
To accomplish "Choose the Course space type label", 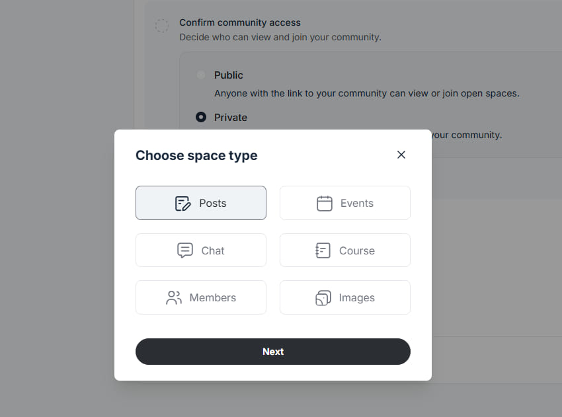I will (x=357, y=250).
